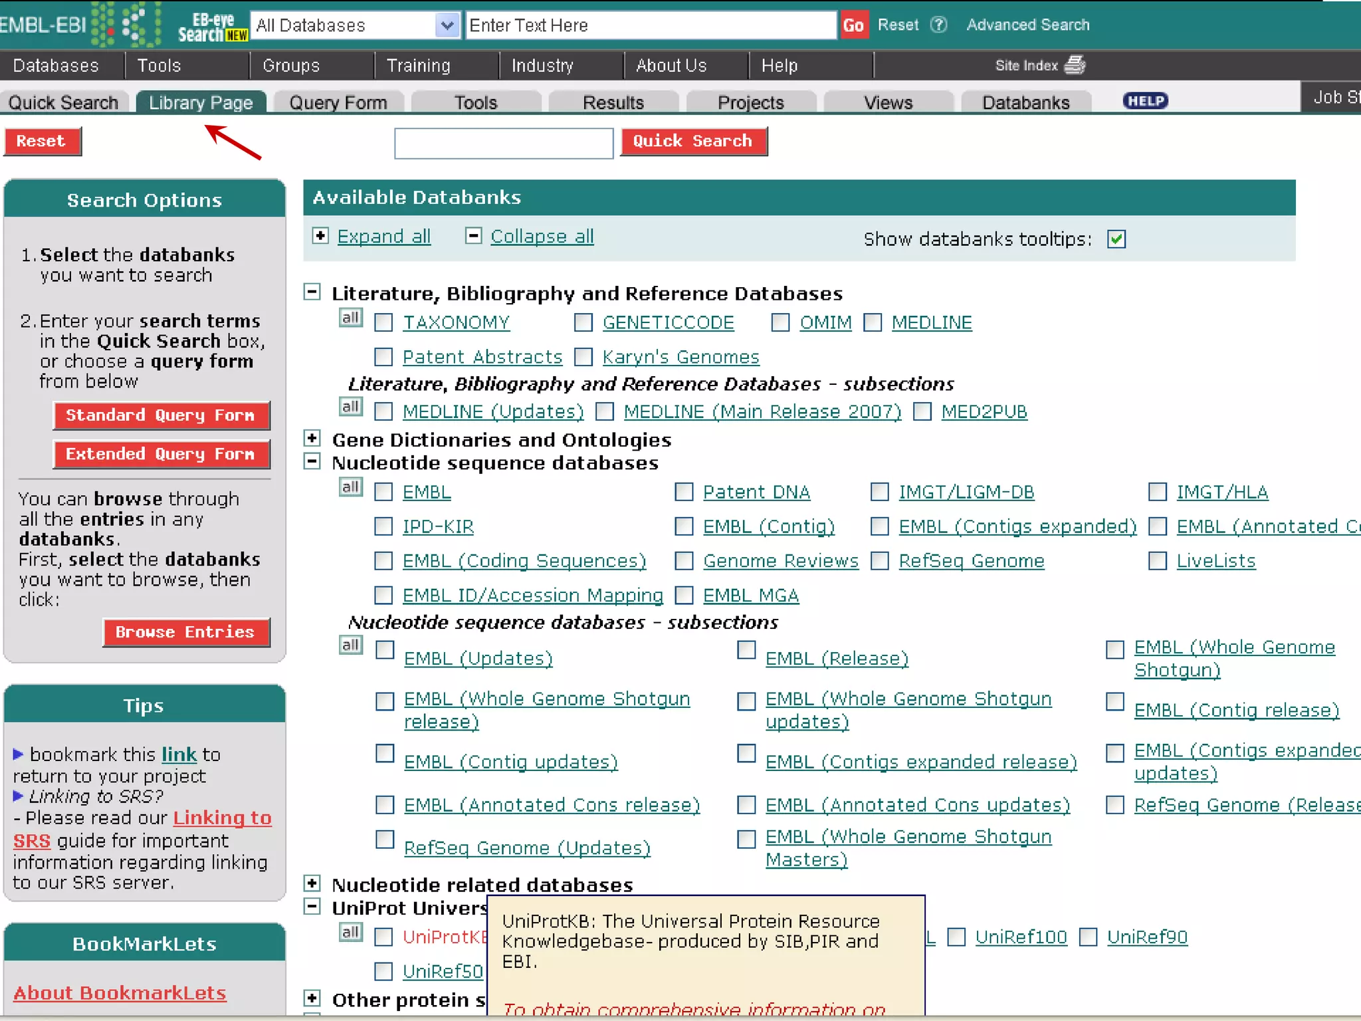Expand Gene Dictionaries and Ontologies section
The image size is (1361, 1021).
coord(312,438)
